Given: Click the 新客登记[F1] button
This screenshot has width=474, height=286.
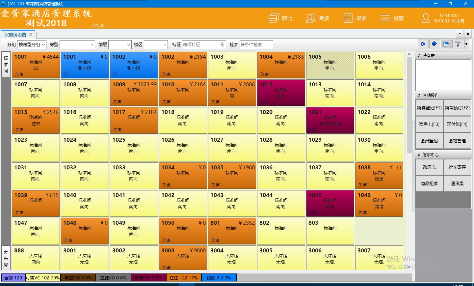Looking at the screenshot, I should tap(429, 108).
